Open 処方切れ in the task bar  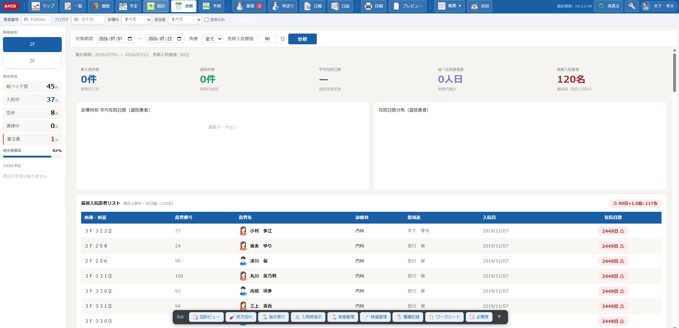click(x=241, y=317)
